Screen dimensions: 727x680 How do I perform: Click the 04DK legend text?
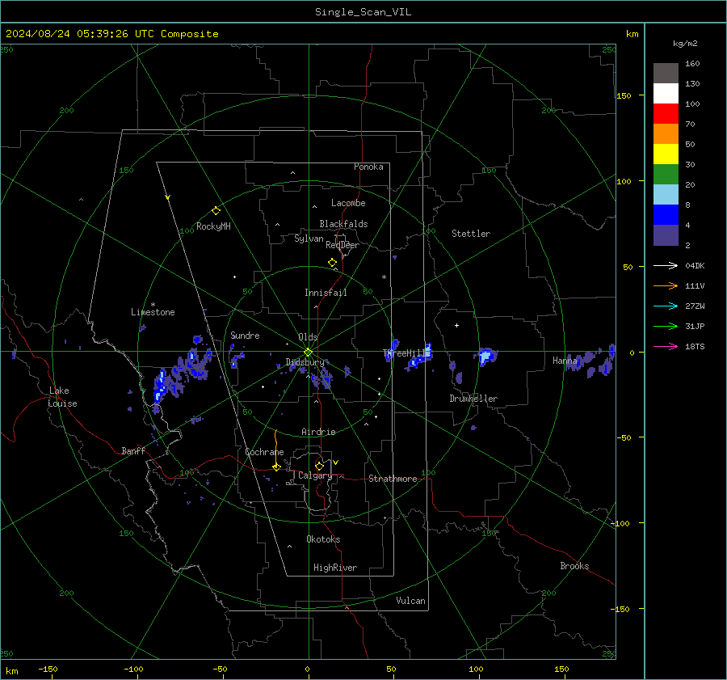pos(695,265)
